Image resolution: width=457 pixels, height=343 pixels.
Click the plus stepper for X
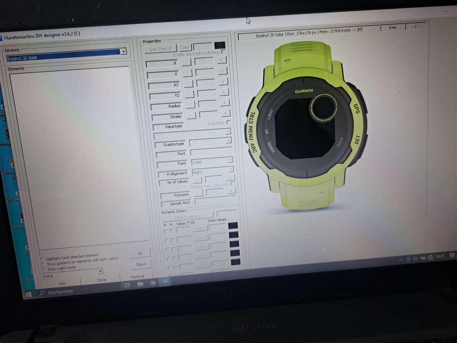point(222,60)
